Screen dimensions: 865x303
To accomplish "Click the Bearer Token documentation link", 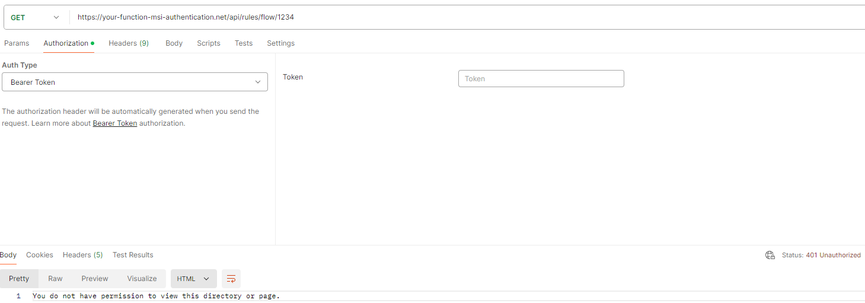I will [x=115, y=123].
